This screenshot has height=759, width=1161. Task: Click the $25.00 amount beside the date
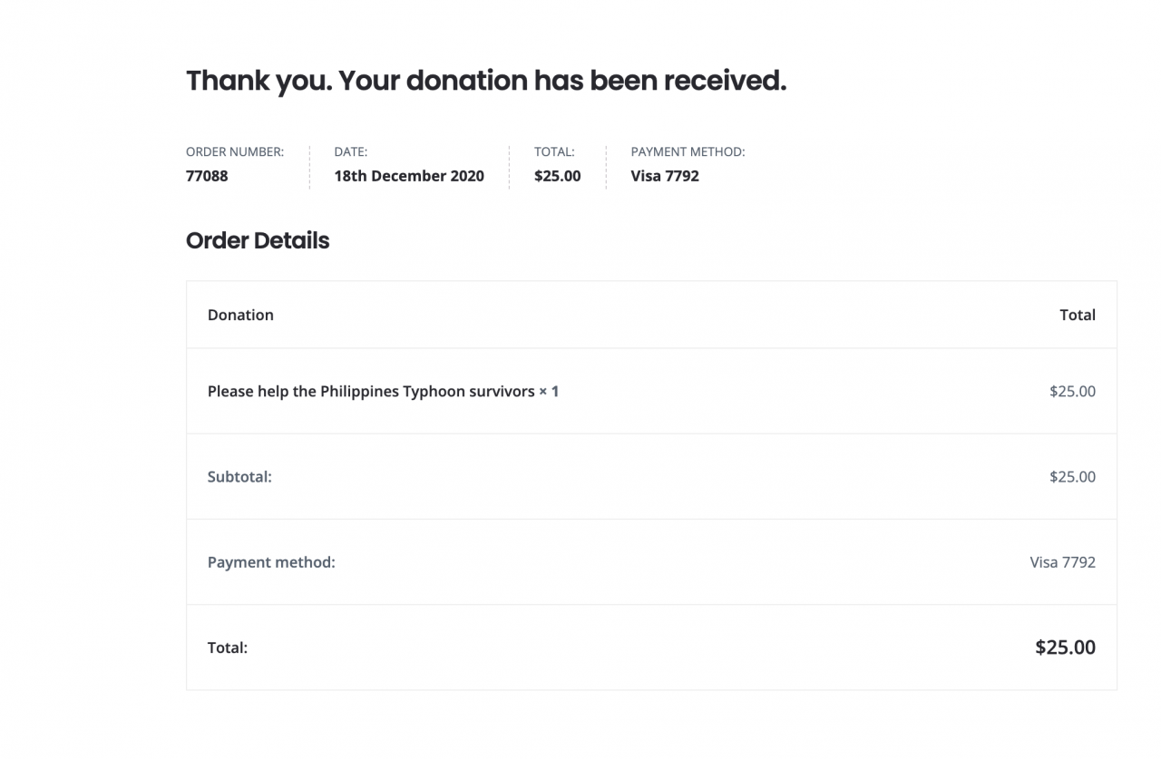click(x=557, y=176)
